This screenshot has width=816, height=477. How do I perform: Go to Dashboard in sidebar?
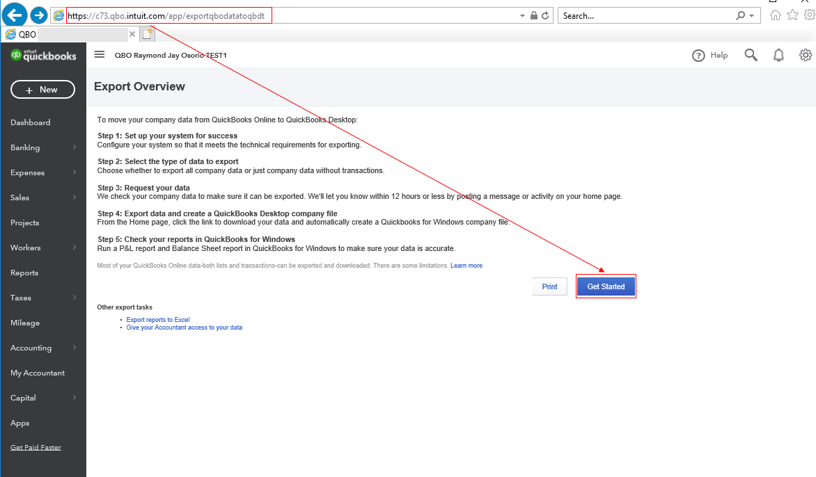[x=30, y=122]
